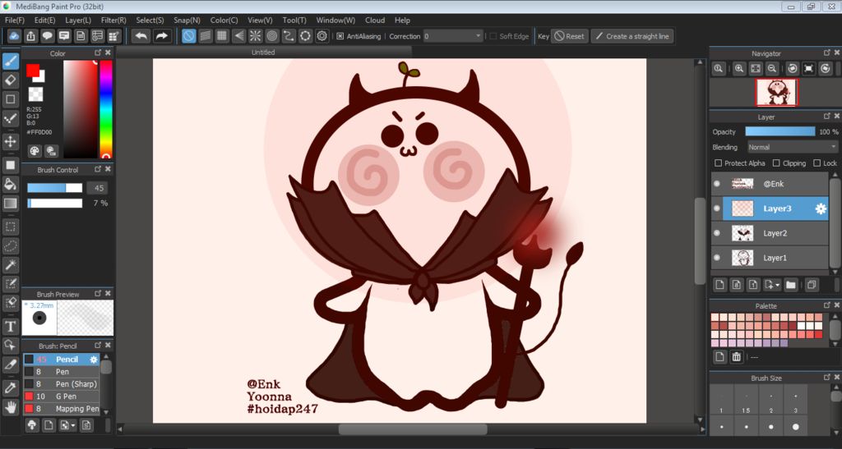Click the Reset button

click(570, 36)
